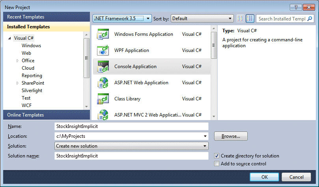Expand the Office tree node
This screenshot has width=319, height=187.
(18, 61)
